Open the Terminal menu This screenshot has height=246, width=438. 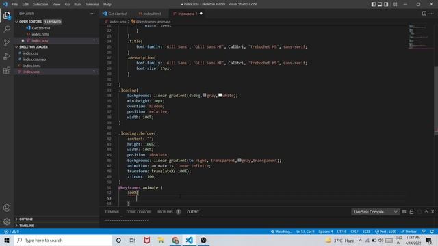[92, 4]
